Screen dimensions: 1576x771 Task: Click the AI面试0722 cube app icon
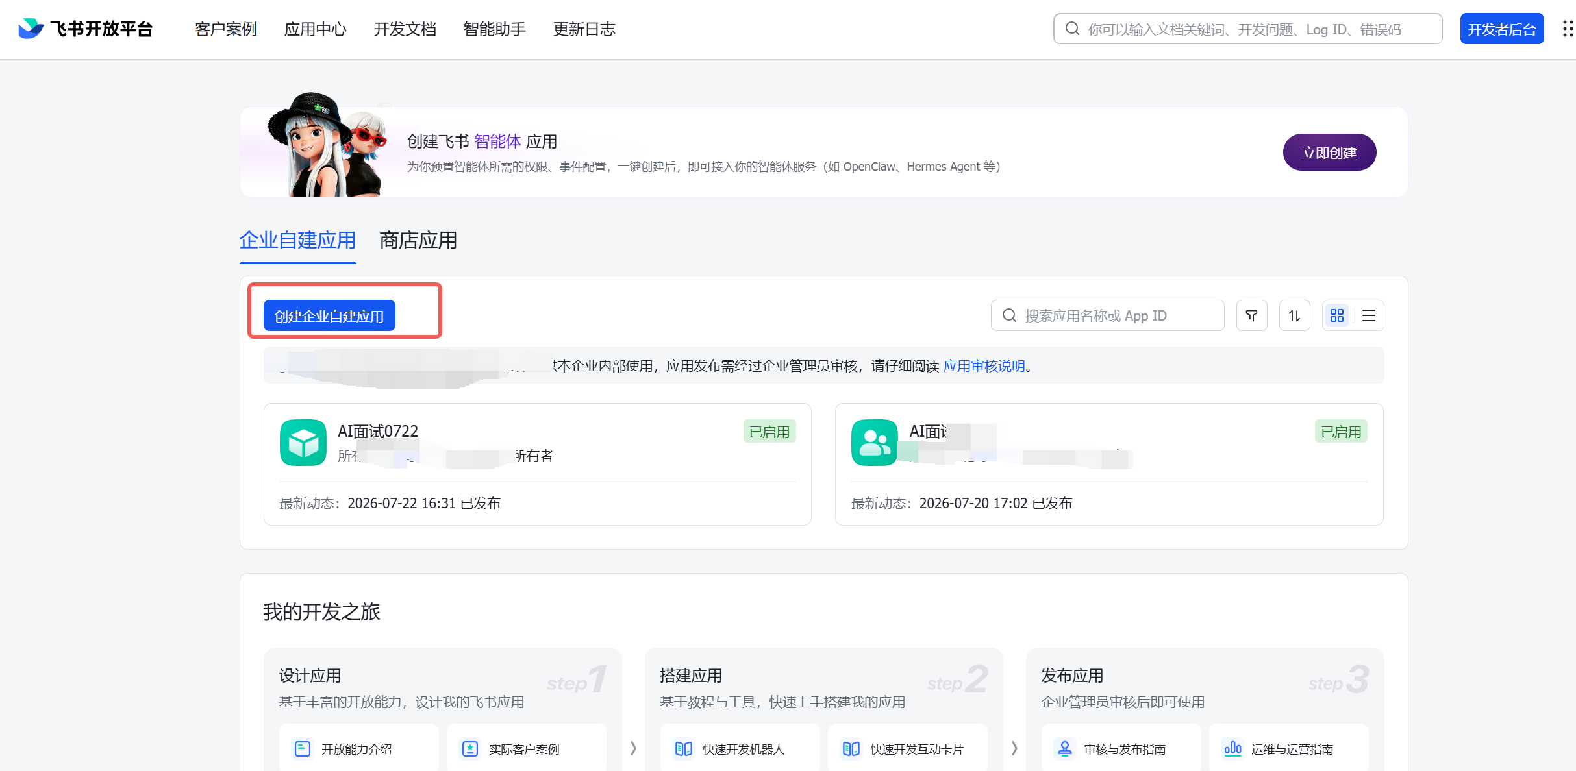point(303,443)
